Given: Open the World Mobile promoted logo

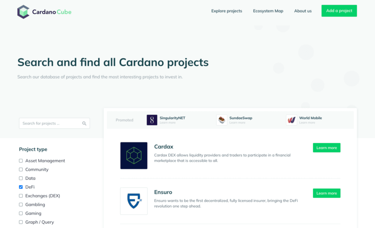Looking at the screenshot, I should (x=292, y=120).
